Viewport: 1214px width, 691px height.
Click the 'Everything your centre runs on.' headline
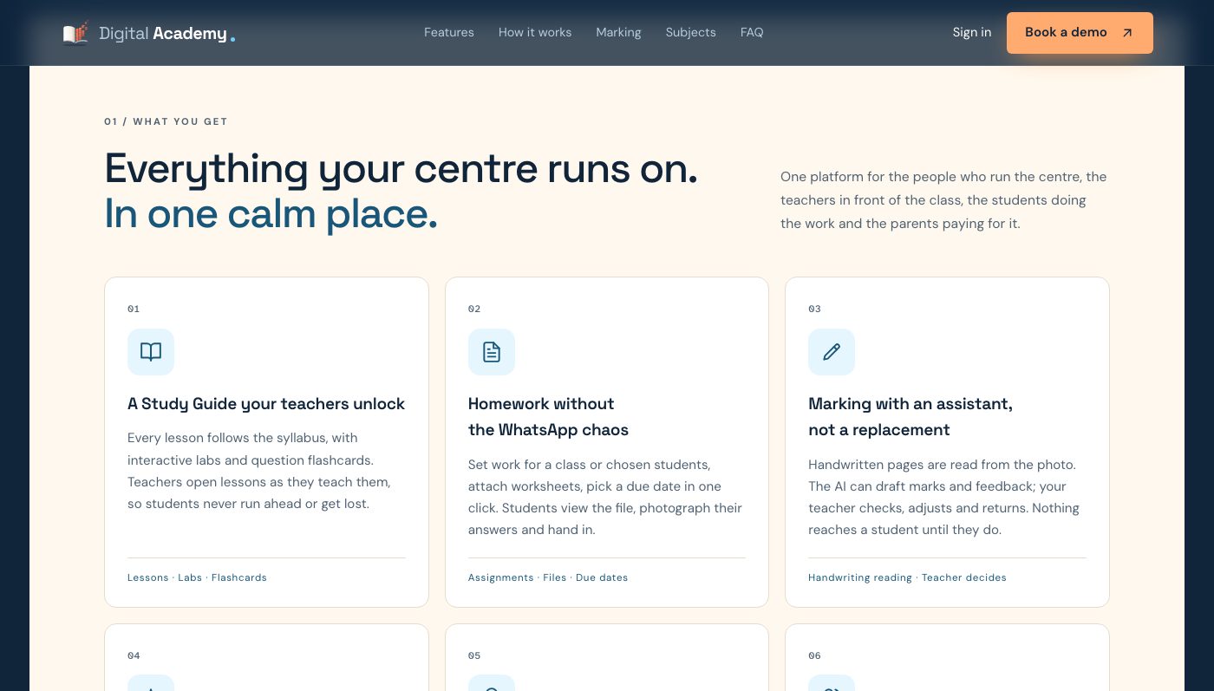click(401, 168)
